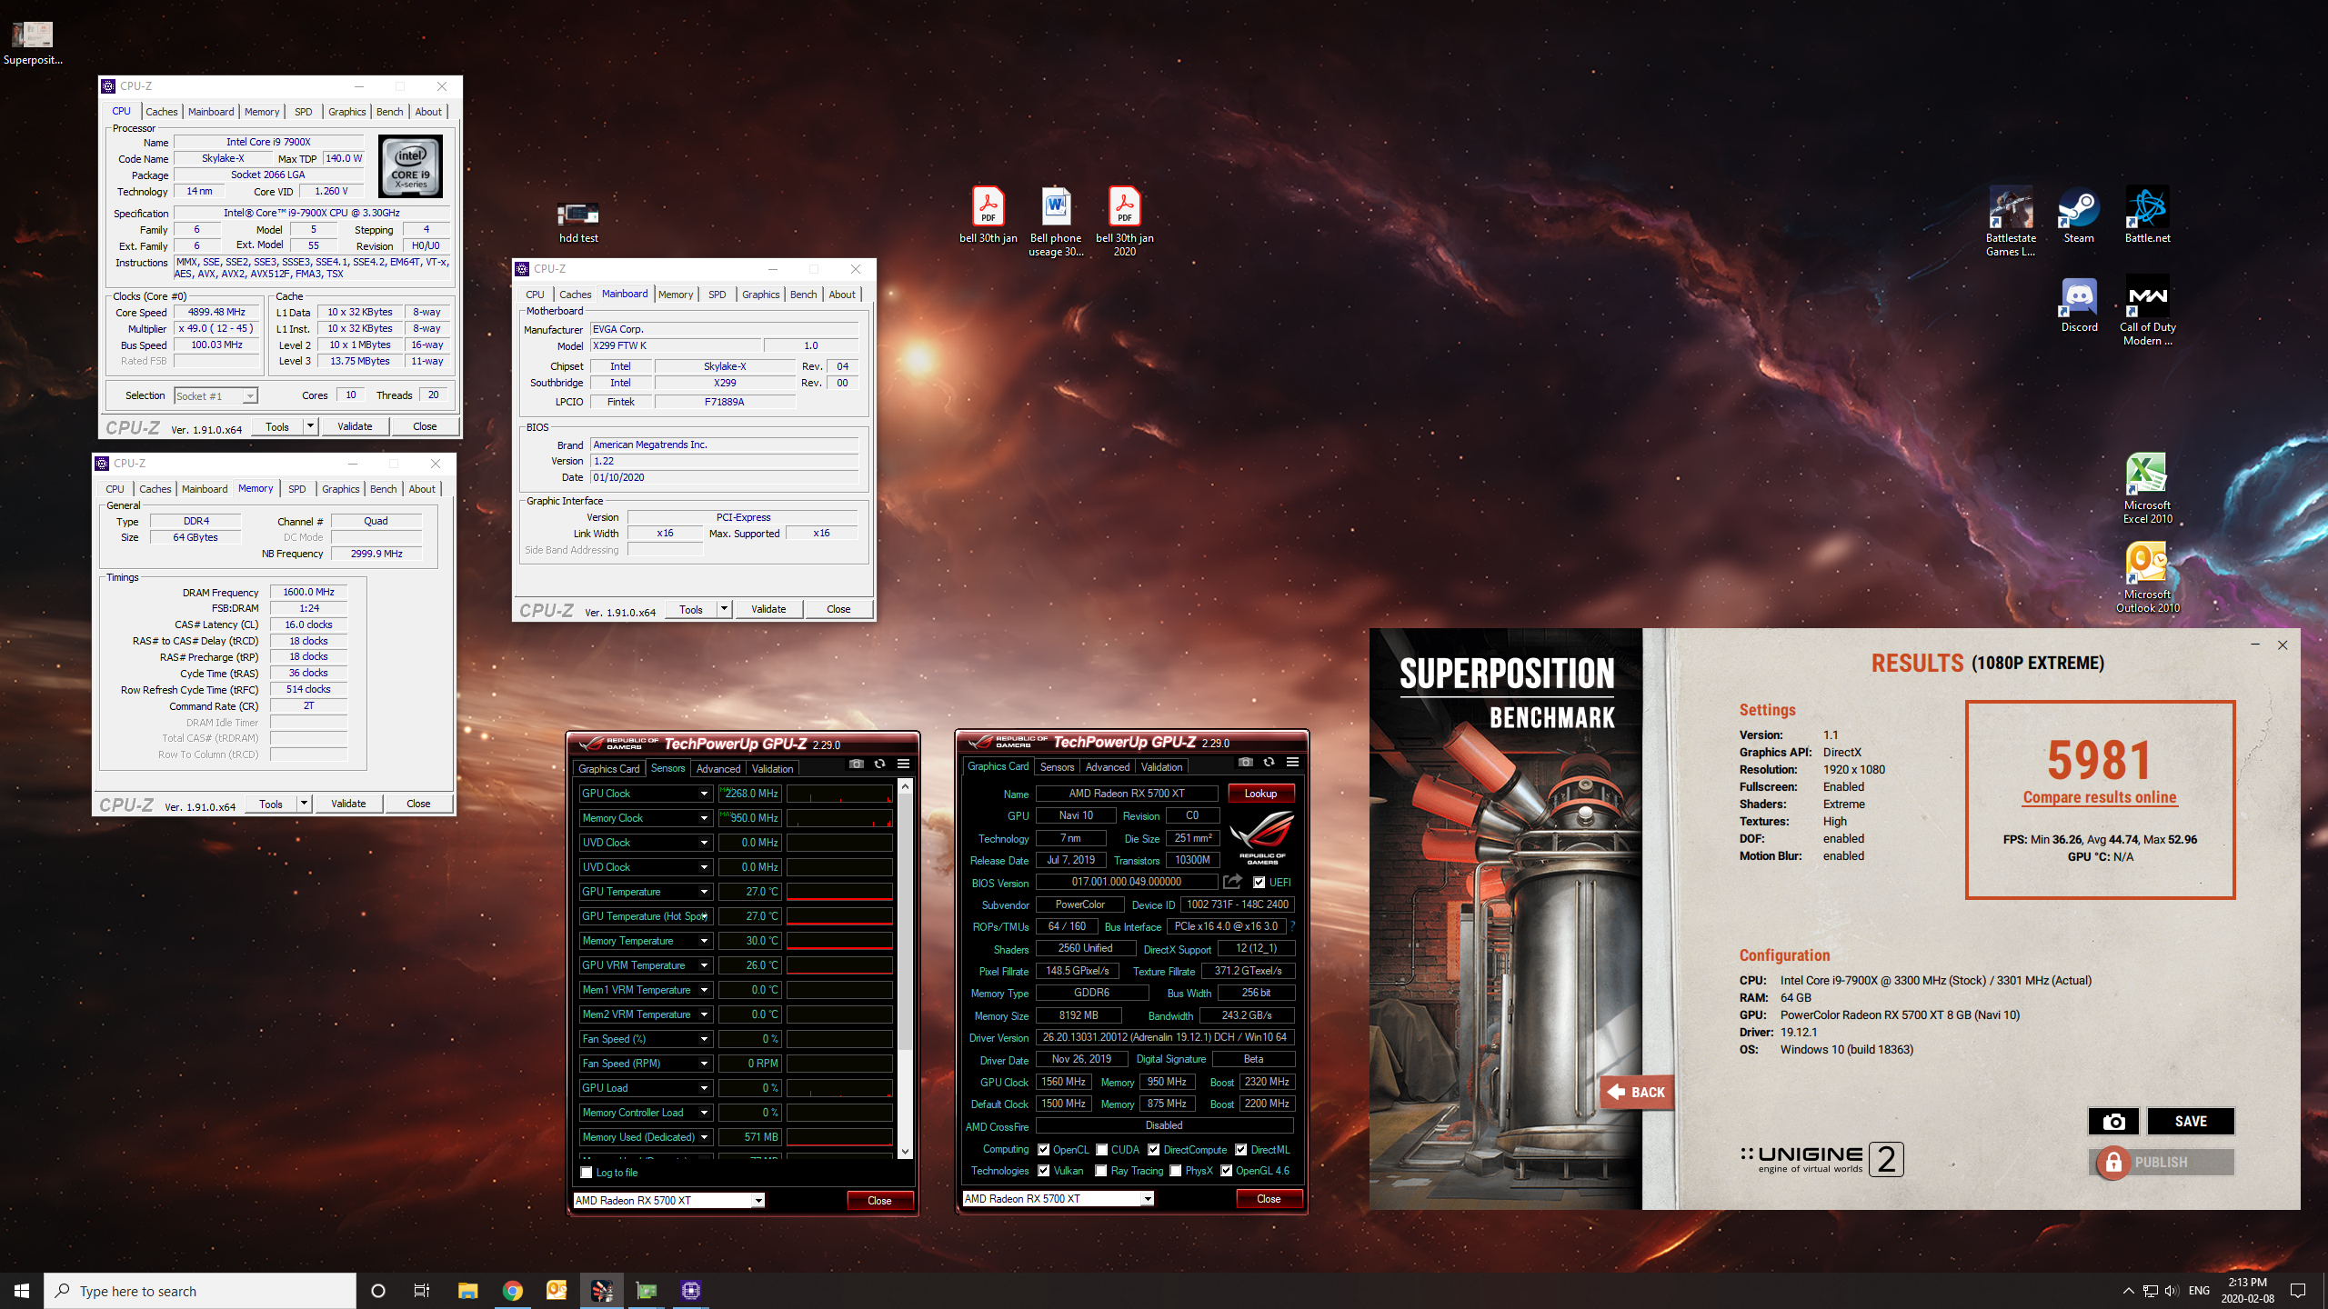Image resolution: width=2328 pixels, height=1309 pixels.
Task: Toggle the OpenCL checkbox in GPU-Z
Action: coord(1043,1150)
